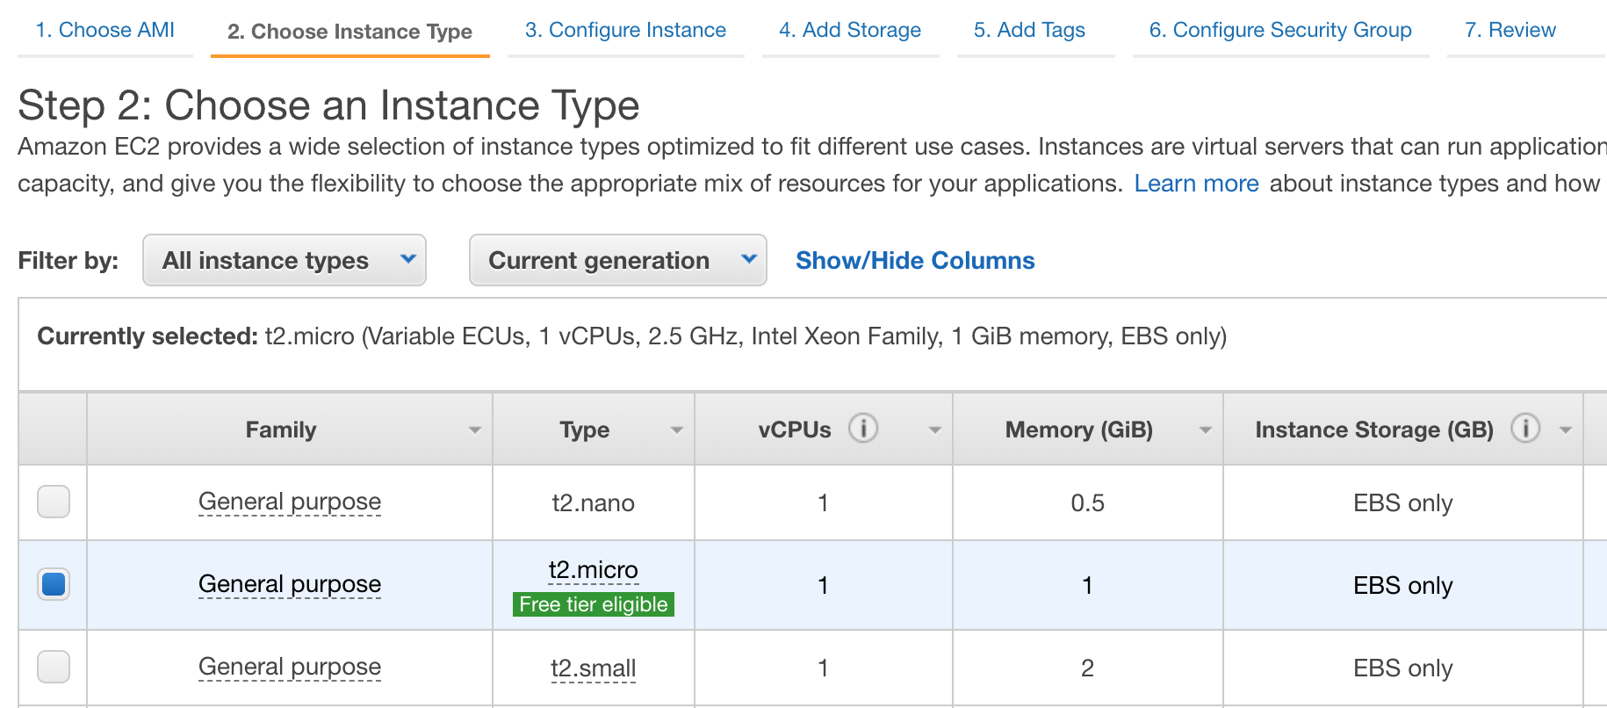Image resolution: width=1607 pixels, height=708 pixels.
Task: Select 2. Choose Instance Type tab
Action: 350,32
